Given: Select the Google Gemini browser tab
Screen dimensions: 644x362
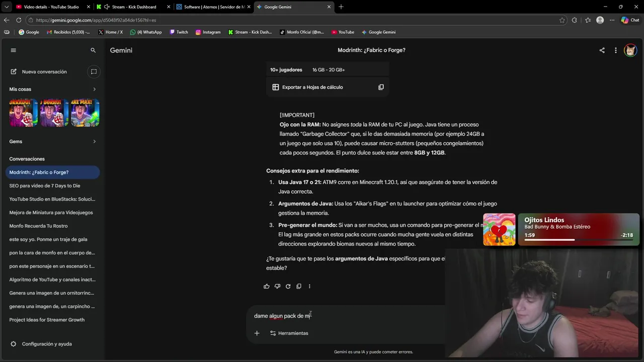Looking at the screenshot, I should pyautogui.click(x=294, y=7).
